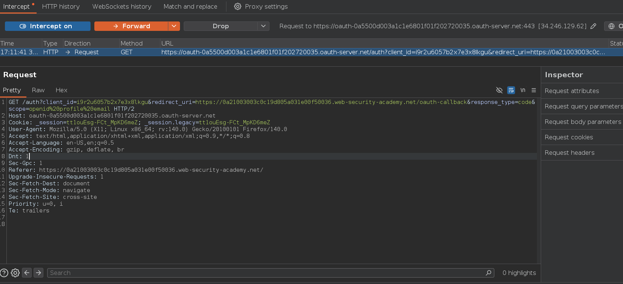Viewport: 623px width, 284px height.
Task: Toggle Intercept on button
Action: 48,26
